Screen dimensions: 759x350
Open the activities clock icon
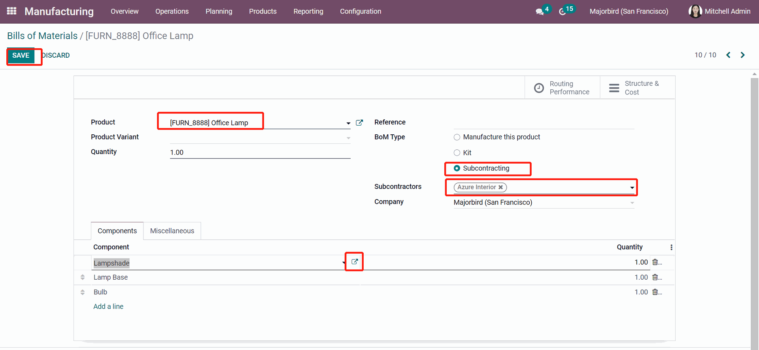(562, 11)
